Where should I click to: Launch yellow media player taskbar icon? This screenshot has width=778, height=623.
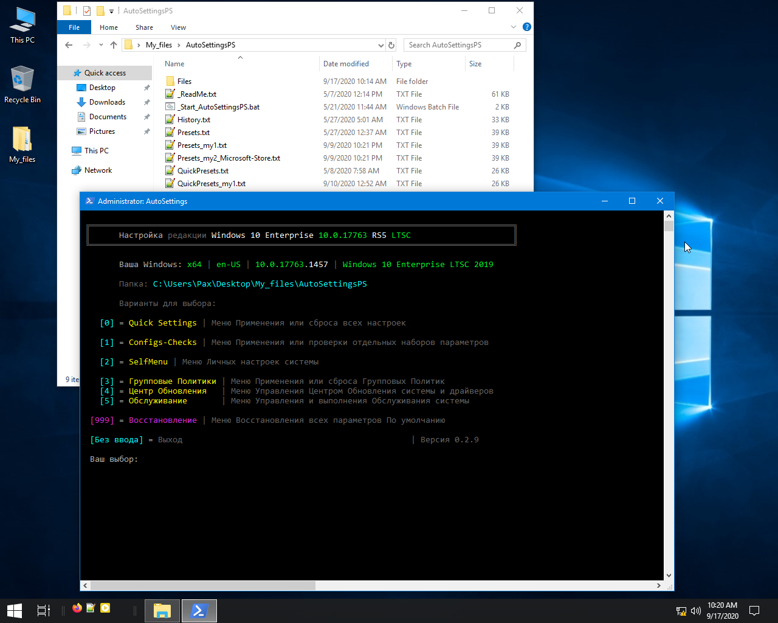click(x=105, y=608)
